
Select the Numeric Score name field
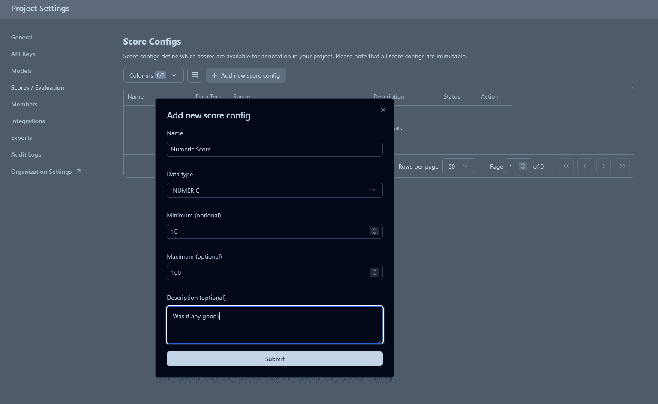[x=274, y=149]
